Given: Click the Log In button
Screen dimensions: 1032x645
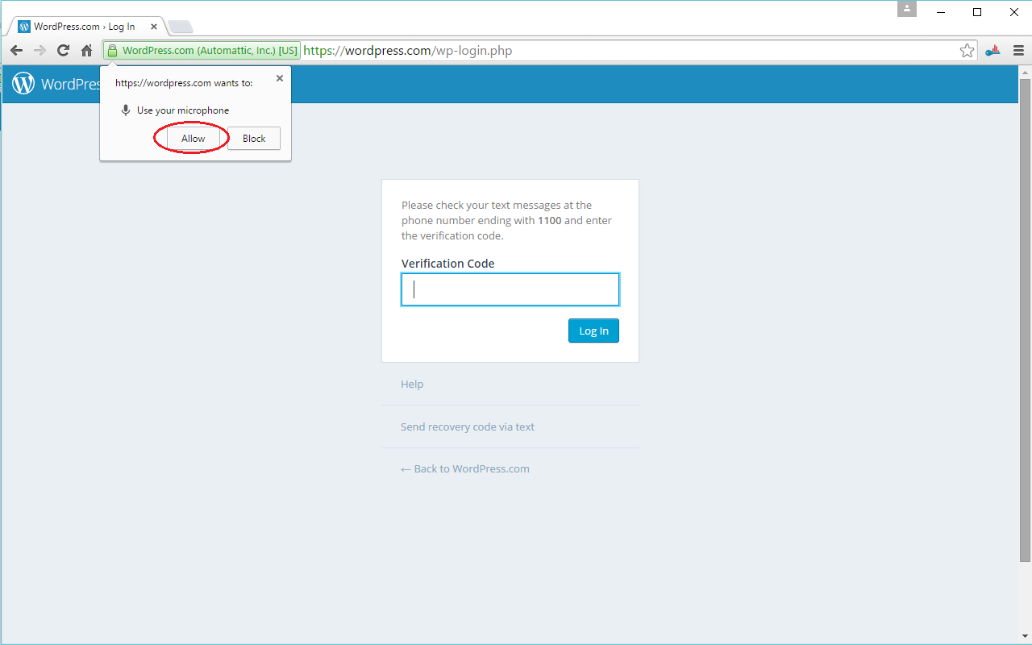Looking at the screenshot, I should tap(593, 331).
